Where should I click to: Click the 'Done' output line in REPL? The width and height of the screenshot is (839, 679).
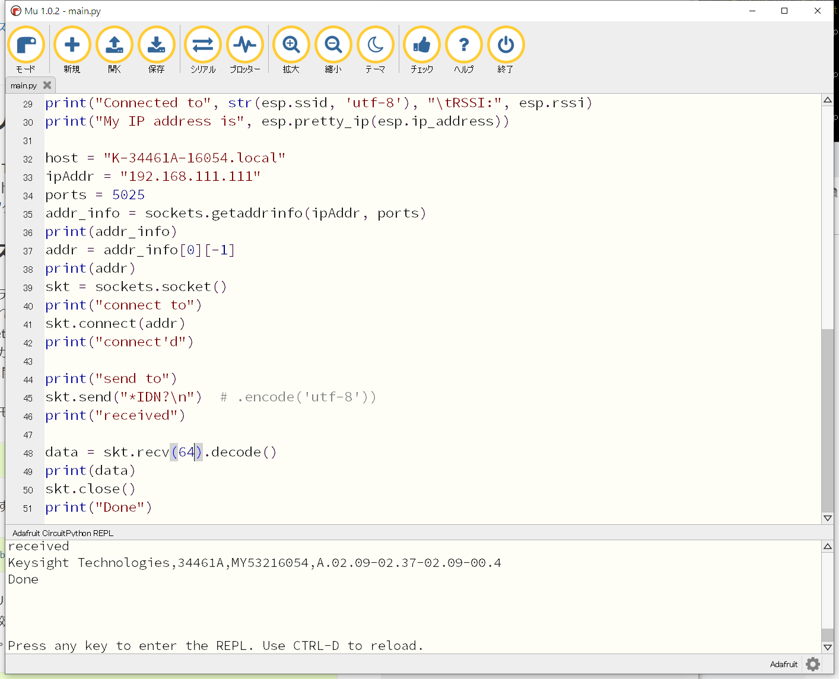23,579
